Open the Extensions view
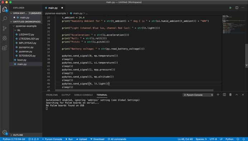Screen dimensions: 248x141 5,47
